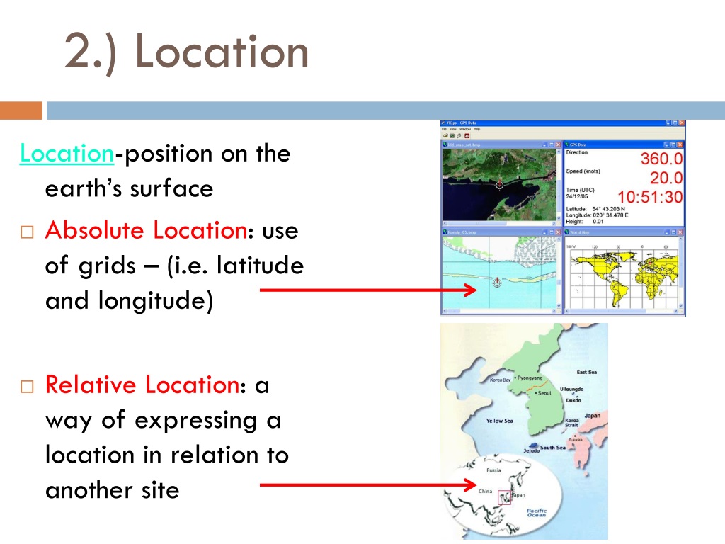Click the globe icon of the World Map window

[x=567, y=232]
